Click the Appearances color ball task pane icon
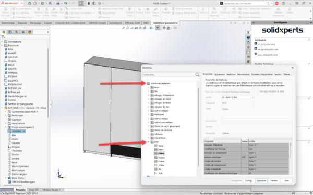The height and width of the screenshot is (195, 313). [x=248, y=62]
